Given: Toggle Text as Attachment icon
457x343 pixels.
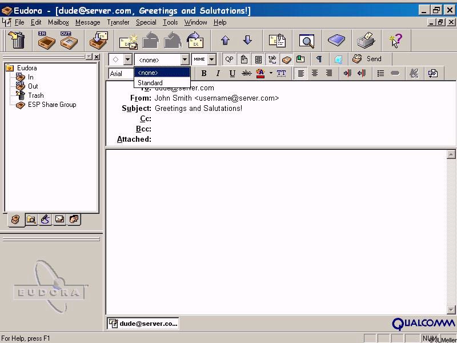Looking at the screenshot, I should coord(244,59).
